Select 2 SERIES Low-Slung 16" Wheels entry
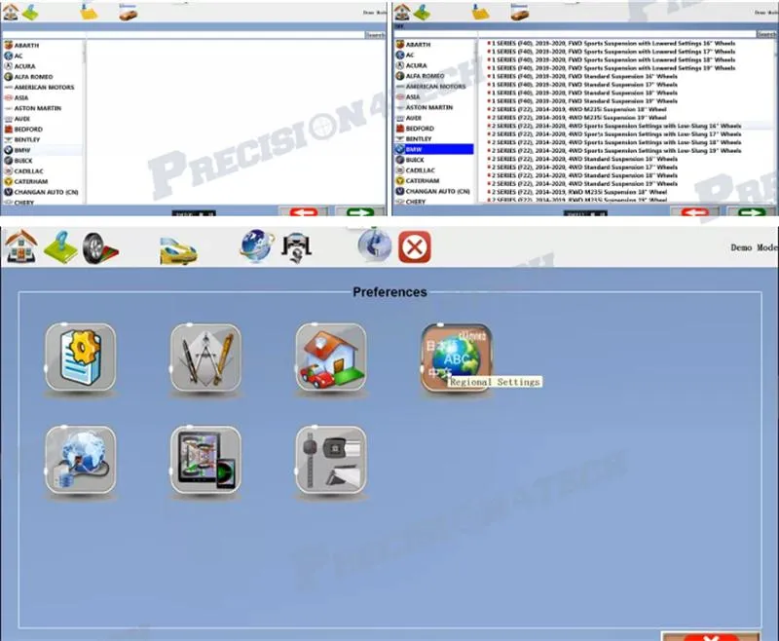The height and width of the screenshot is (641, 779). pos(615,126)
